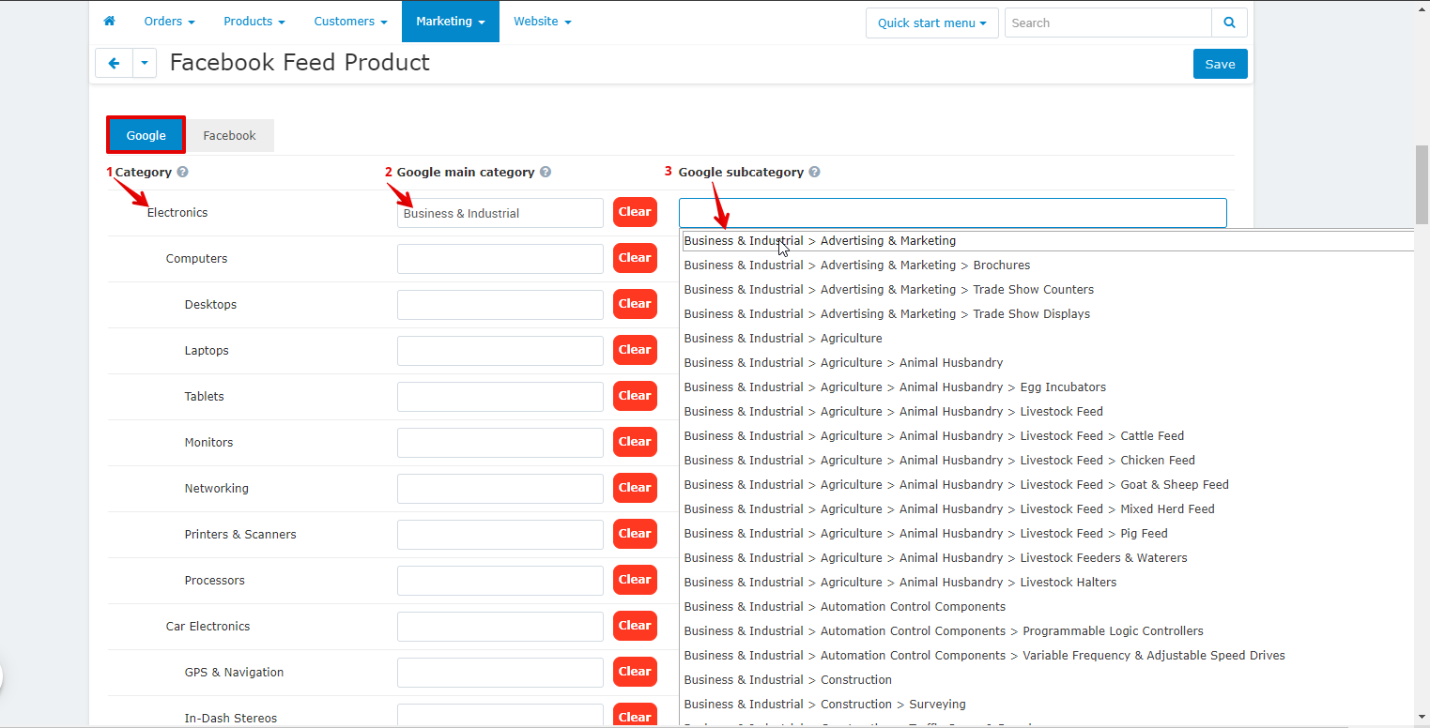Pick Programmable Logic Controllers suggestion

[1047, 631]
